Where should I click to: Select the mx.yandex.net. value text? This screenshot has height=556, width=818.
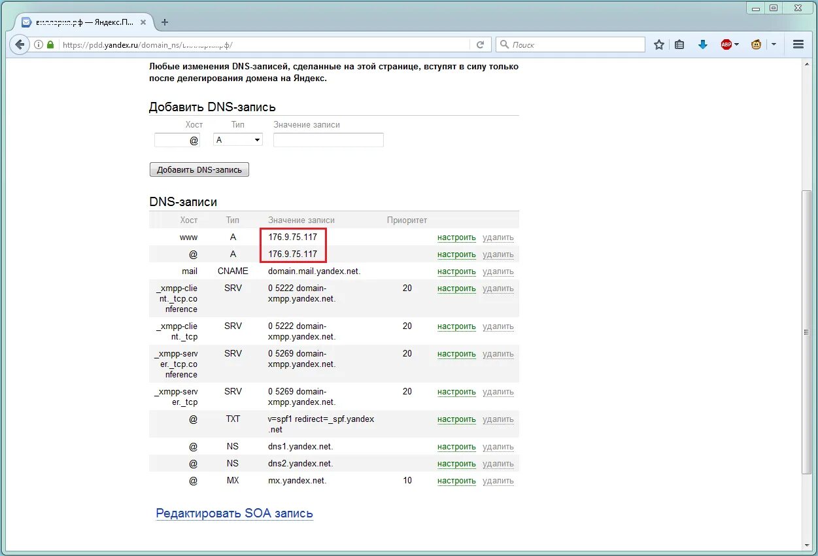[297, 480]
